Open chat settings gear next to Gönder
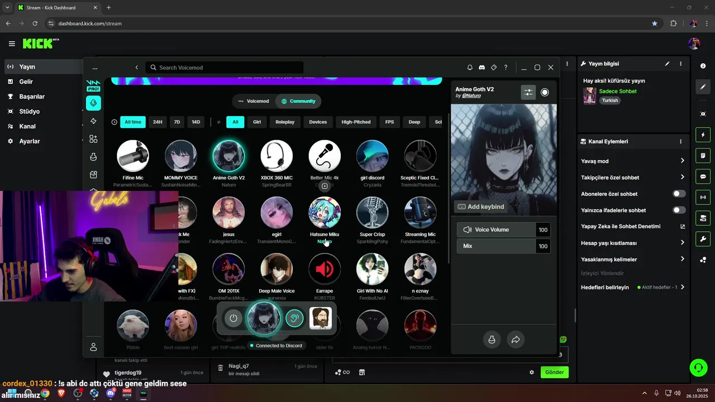Viewport: 715px width, 402px height. click(532, 372)
